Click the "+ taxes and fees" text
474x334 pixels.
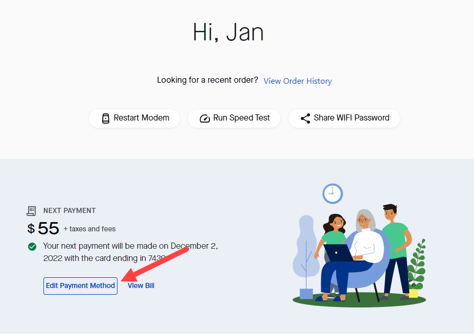[x=90, y=229]
